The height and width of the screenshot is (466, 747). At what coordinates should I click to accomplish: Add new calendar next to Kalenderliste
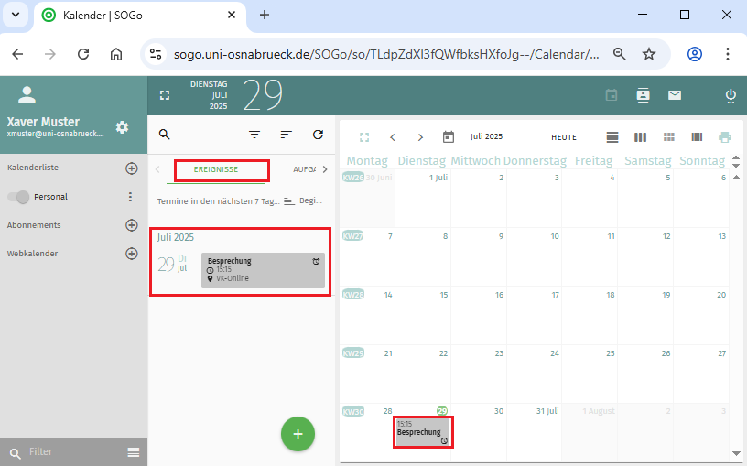(x=131, y=168)
